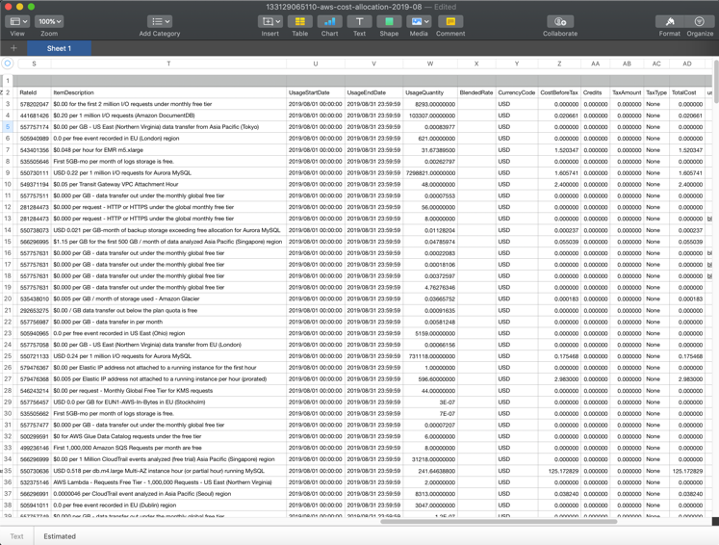Open the View menu button
This screenshot has width=719, height=545.
click(17, 21)
